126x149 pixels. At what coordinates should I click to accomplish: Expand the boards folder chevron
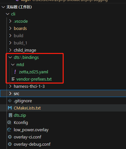pyautogui.click(x=10, y=28)
